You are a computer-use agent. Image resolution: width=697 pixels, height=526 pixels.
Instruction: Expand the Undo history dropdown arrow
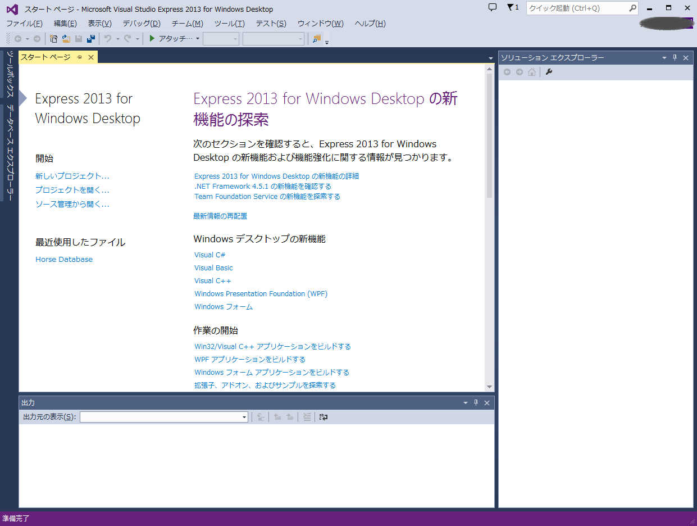click(117, 39)
